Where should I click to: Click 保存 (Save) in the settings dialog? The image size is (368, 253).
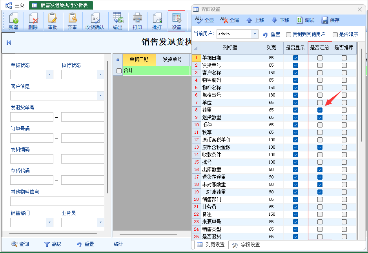coord(330,20)
